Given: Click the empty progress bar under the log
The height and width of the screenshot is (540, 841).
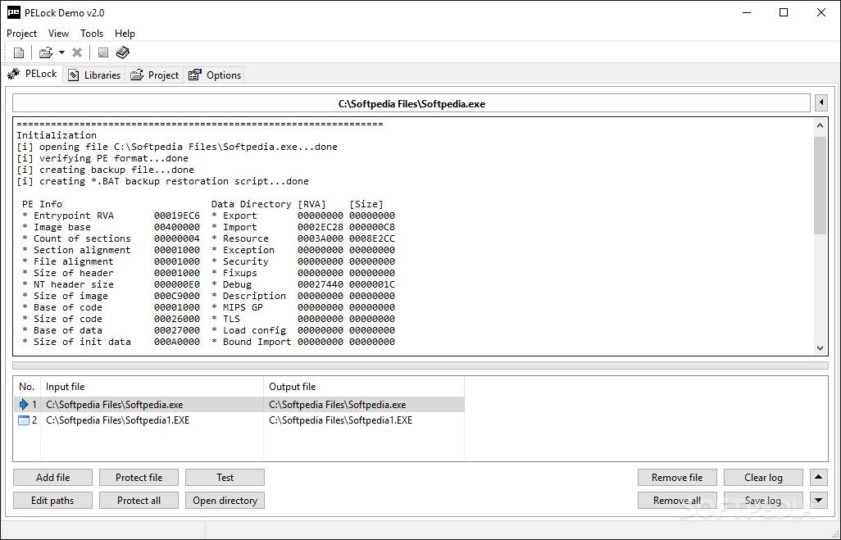Looking at the screenshot, I should (x=420, y=365).
